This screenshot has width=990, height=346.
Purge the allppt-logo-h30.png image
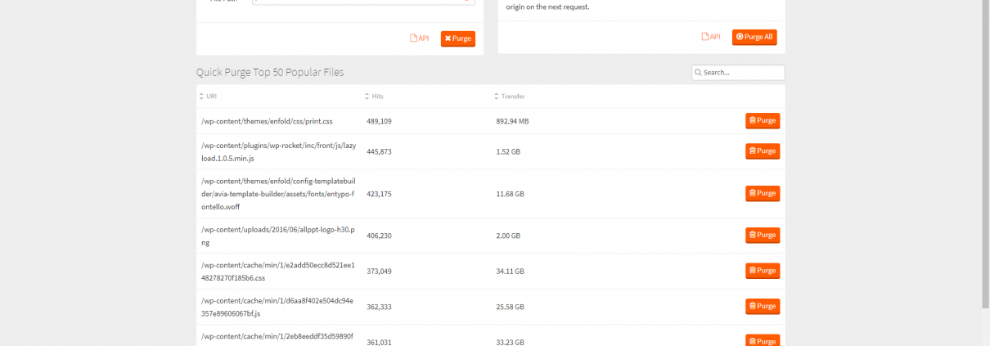tap(762, 236)
